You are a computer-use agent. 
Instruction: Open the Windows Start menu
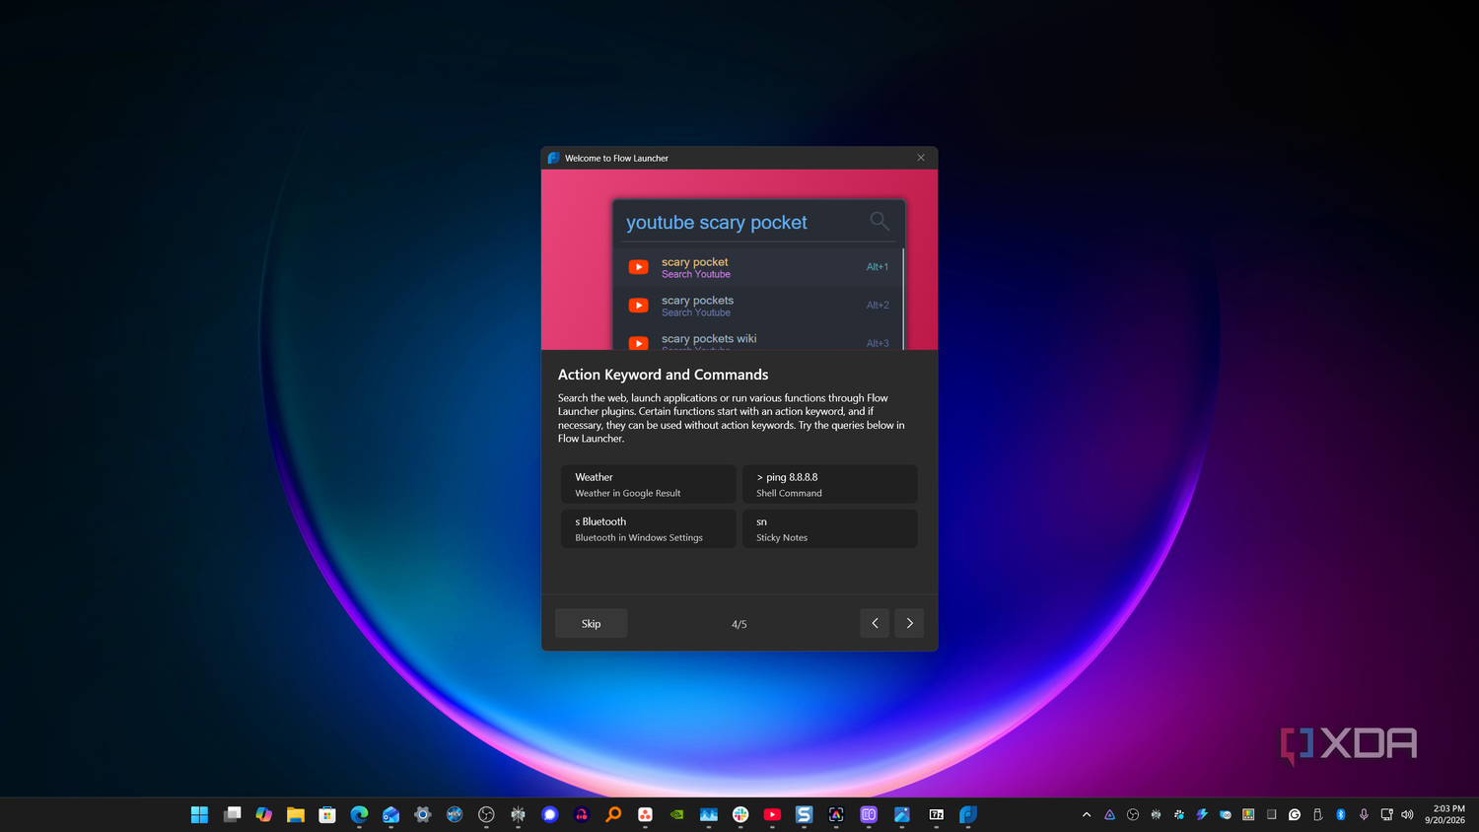pos(199,814)
